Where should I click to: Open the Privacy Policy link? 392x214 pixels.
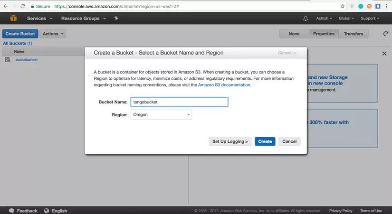(x=341, y=211)
